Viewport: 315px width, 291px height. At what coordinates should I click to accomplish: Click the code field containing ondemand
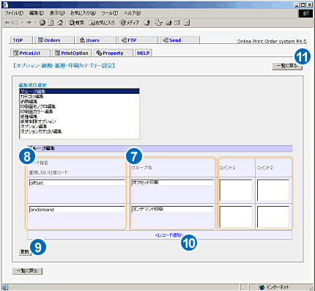(x=77, y=210)
